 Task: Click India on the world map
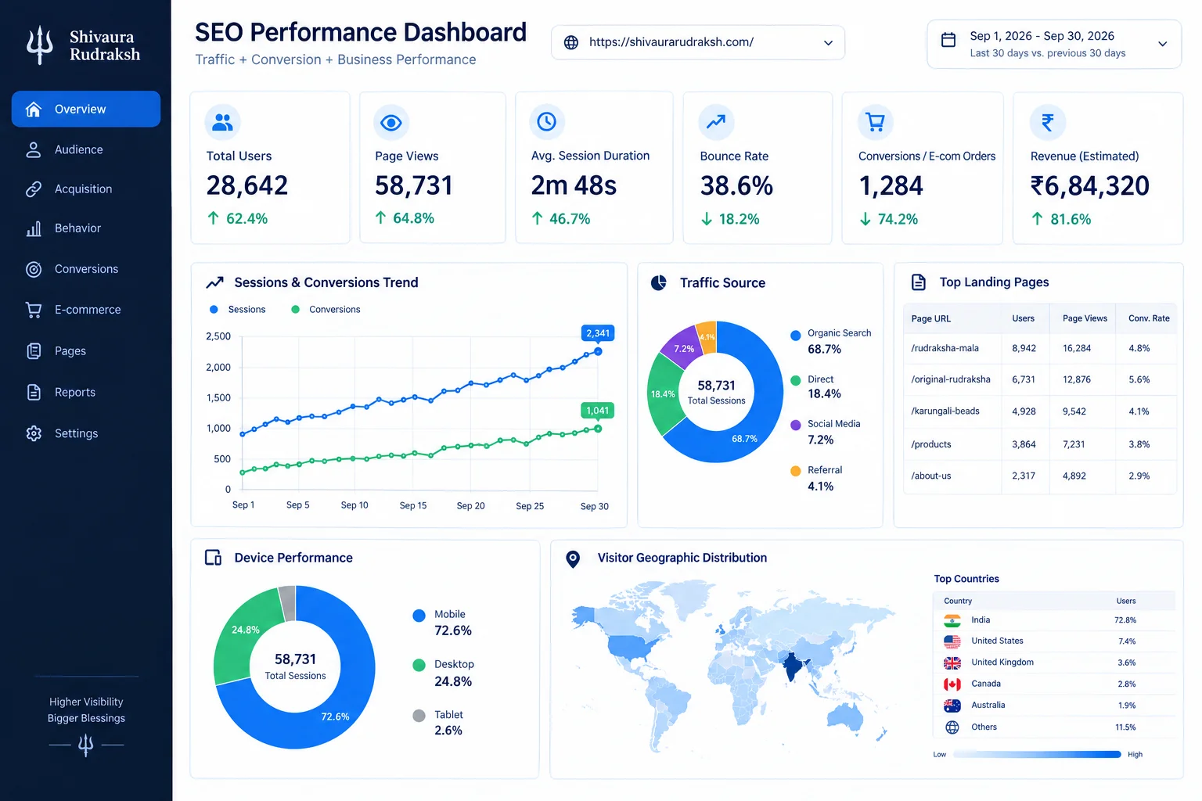[793, 666]
